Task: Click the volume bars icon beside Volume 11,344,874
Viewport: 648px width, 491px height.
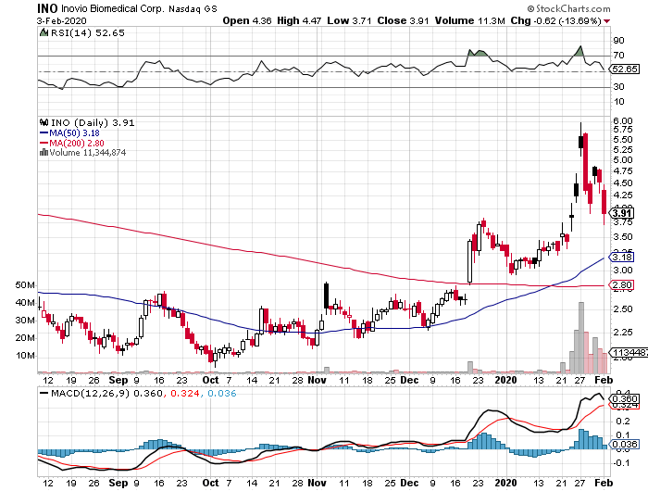Action: point(44,153)
